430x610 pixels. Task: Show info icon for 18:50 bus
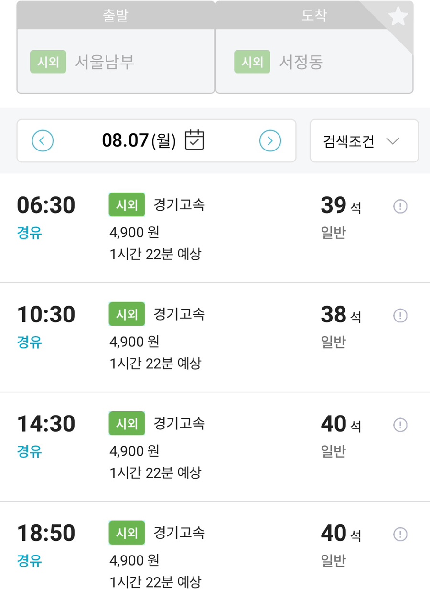400,534
